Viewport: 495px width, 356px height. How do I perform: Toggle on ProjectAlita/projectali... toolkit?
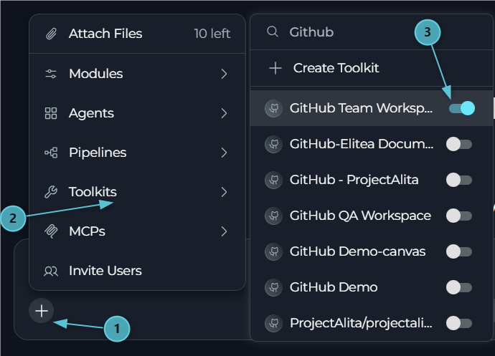click(x=459, y=323)
